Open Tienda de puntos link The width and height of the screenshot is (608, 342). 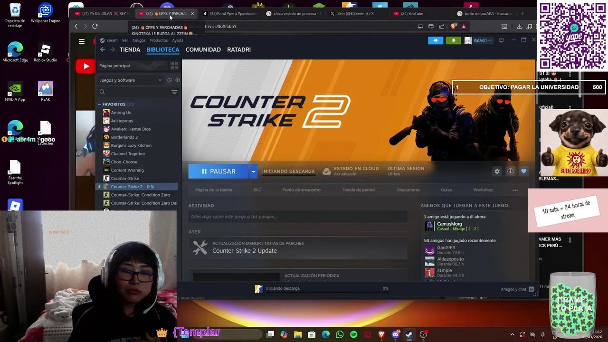click(x=359, y=190)
